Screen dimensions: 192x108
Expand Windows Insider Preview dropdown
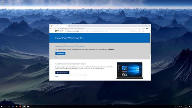pyautogui.click(x=97, y=31)
